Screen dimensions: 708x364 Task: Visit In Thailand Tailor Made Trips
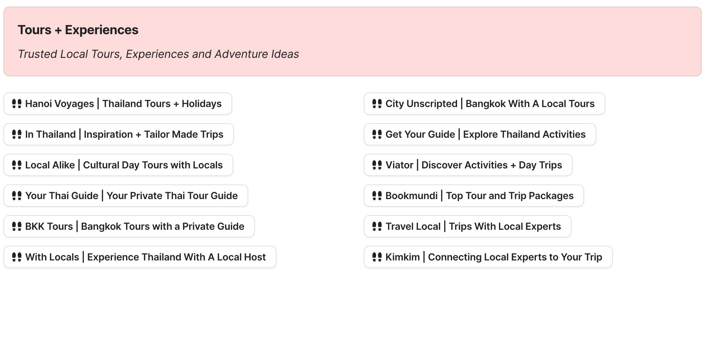pyautogui.click(x=124, y=134)
